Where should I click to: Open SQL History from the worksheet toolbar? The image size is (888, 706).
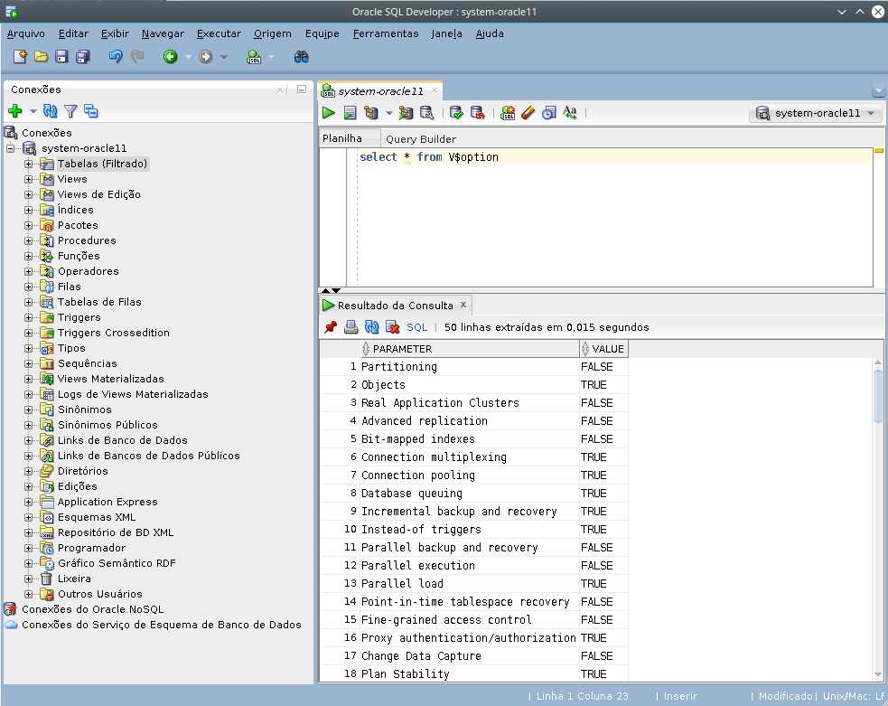(548, 113)
